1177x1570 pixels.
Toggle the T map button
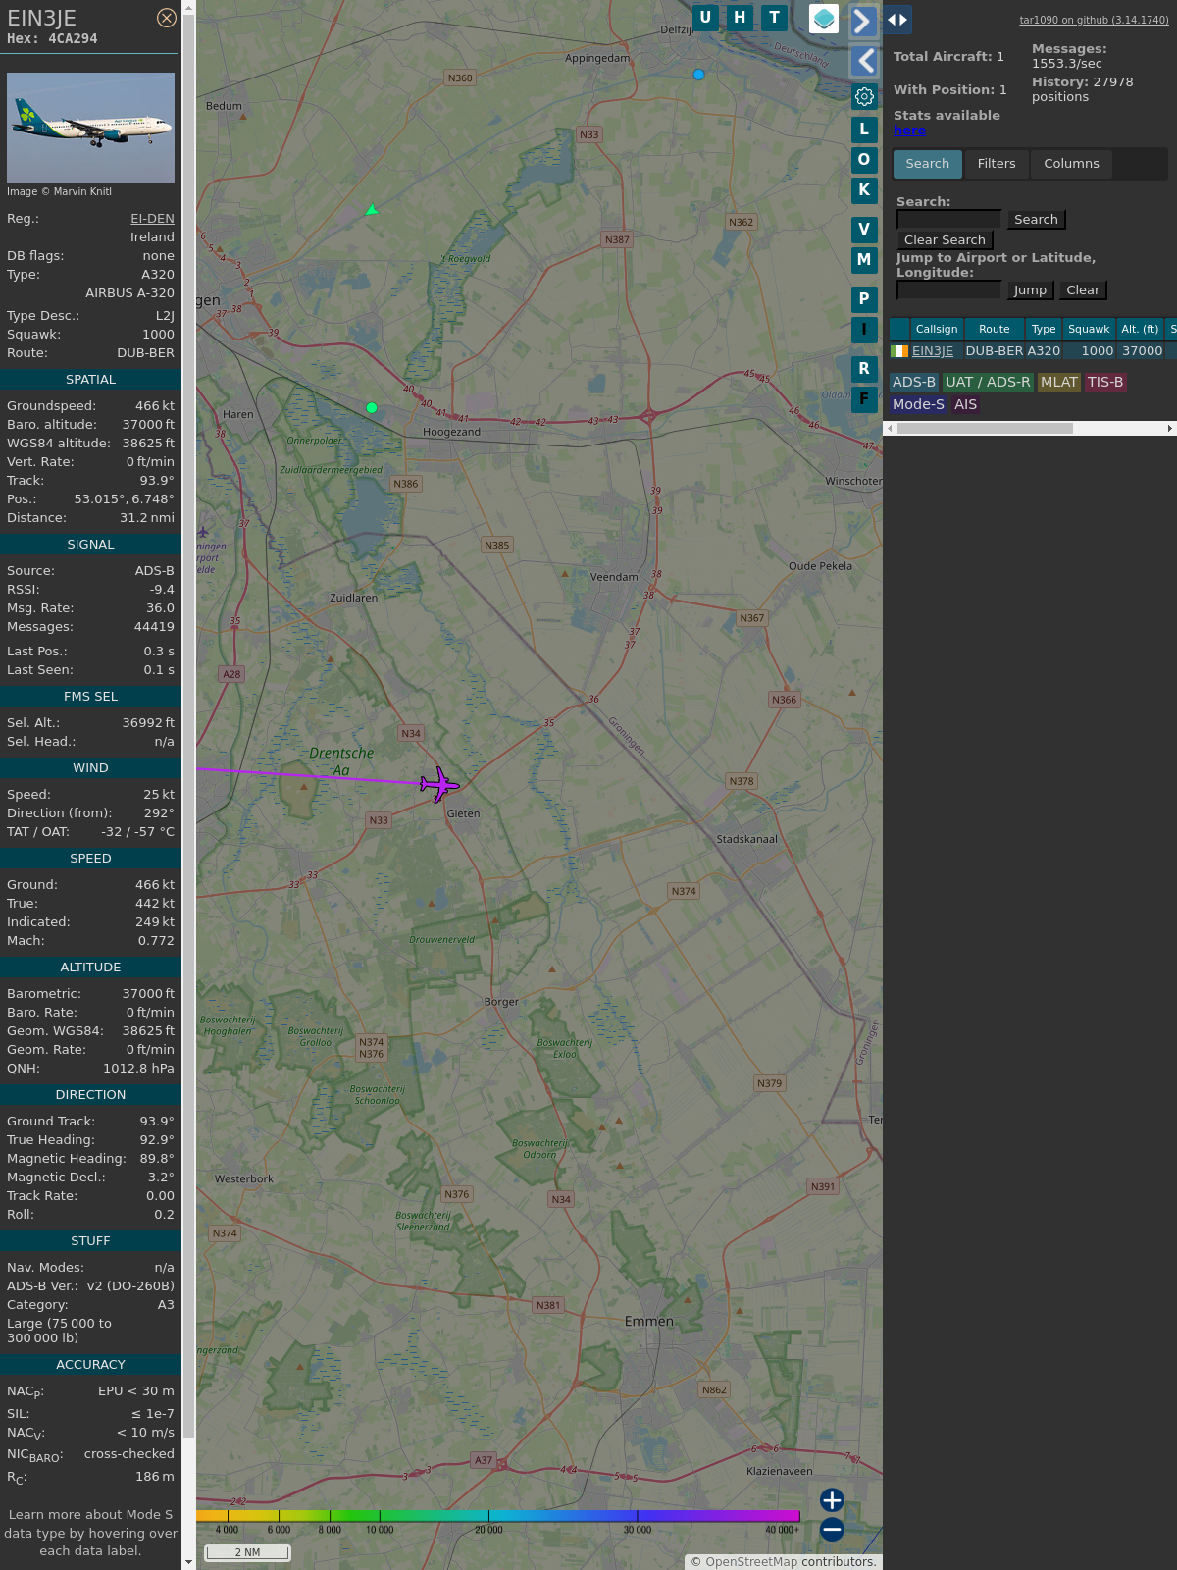775,18
